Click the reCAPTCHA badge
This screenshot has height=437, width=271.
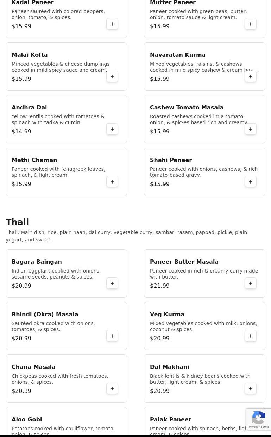(x=259, y=419)
